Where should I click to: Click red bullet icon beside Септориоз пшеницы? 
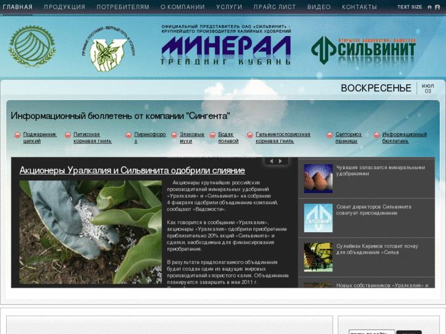(x=329, y=135)
